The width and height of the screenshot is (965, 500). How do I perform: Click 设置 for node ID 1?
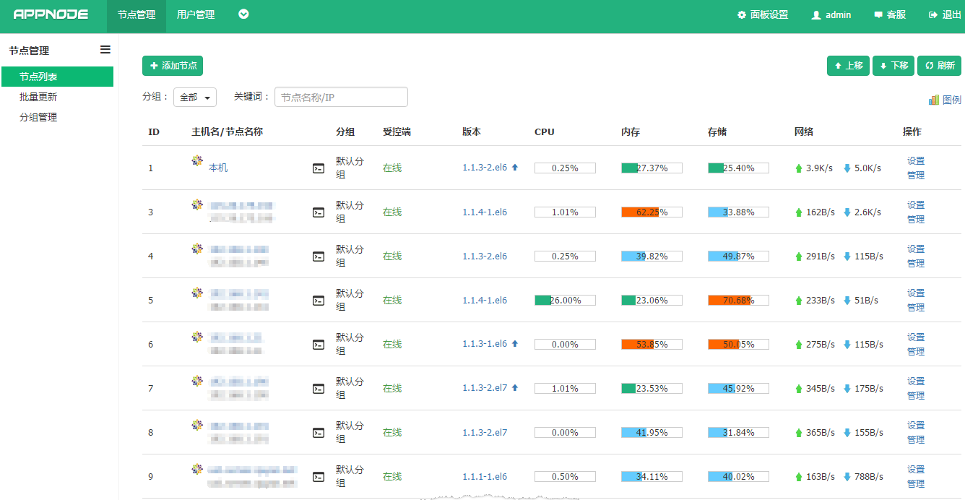click(x=916, y=161)
